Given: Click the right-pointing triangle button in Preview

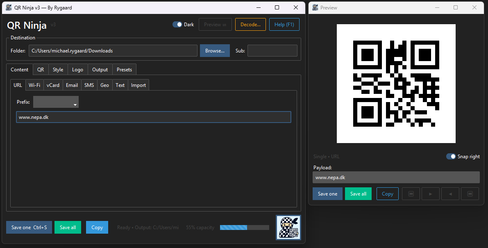Looking at the screenshot, I should point(430,193).
